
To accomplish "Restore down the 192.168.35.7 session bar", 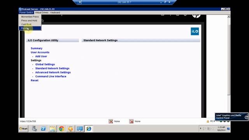I will point(165,2).
